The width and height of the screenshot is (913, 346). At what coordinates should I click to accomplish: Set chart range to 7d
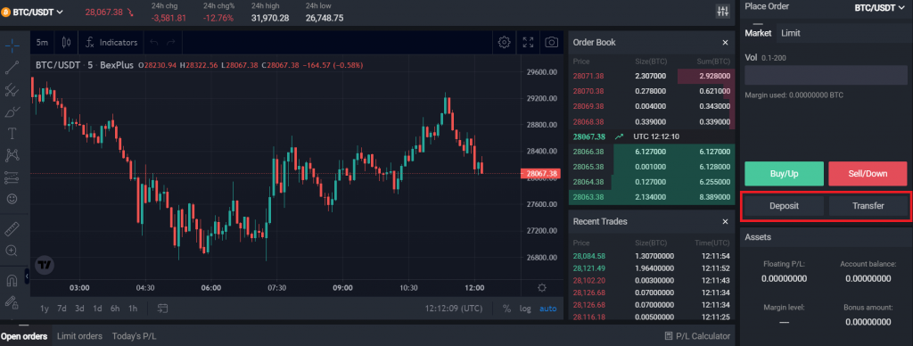[x=62, y=309]
